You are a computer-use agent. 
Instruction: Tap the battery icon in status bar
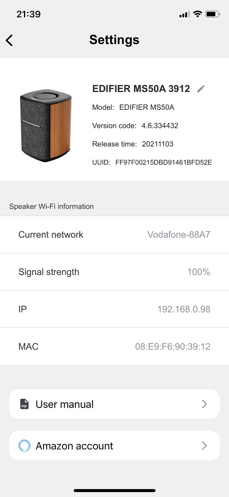pos(212,14)
